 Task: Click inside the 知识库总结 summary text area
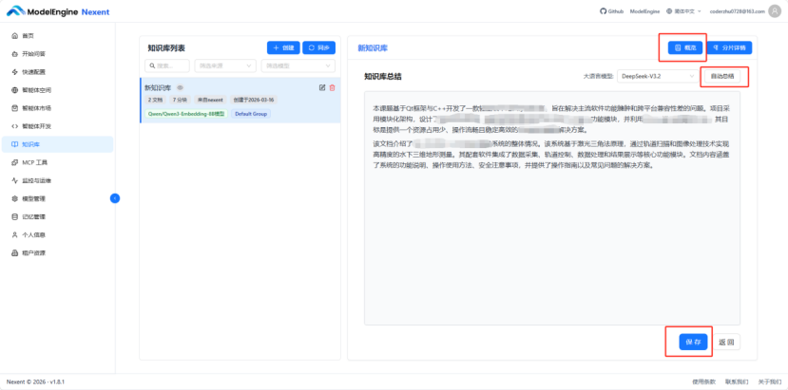point(552,208)
